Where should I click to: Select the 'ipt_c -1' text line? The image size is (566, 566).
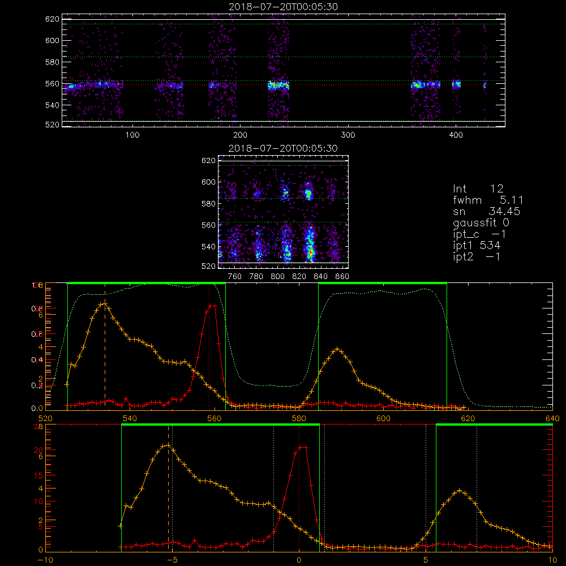click(479, 234)
